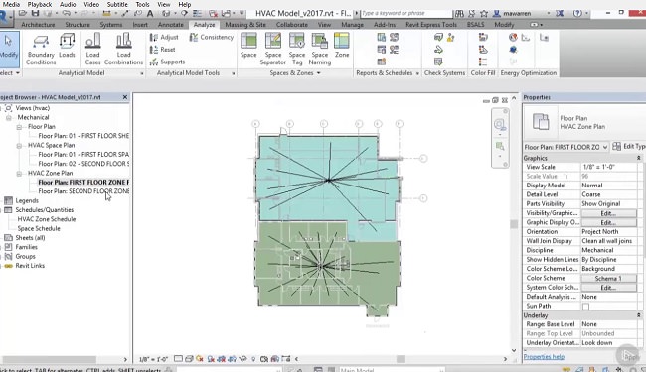
Task: Close the Project Browser panel
Action: [x=125, y=97]
